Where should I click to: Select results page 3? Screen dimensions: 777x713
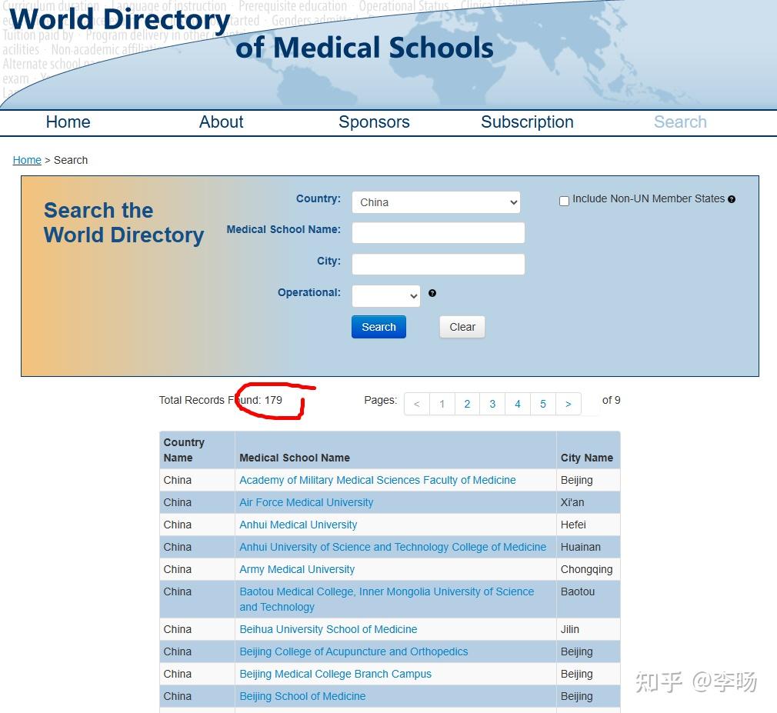click(x=492, y=404)
